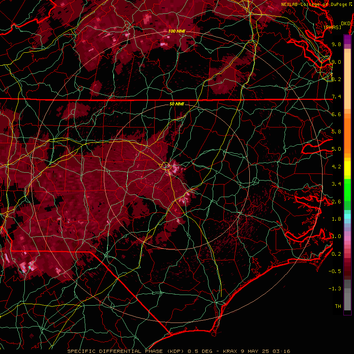The image size is (354, 354).
Task: Click the radar site circle at the map center
Action: pos(166,166)
